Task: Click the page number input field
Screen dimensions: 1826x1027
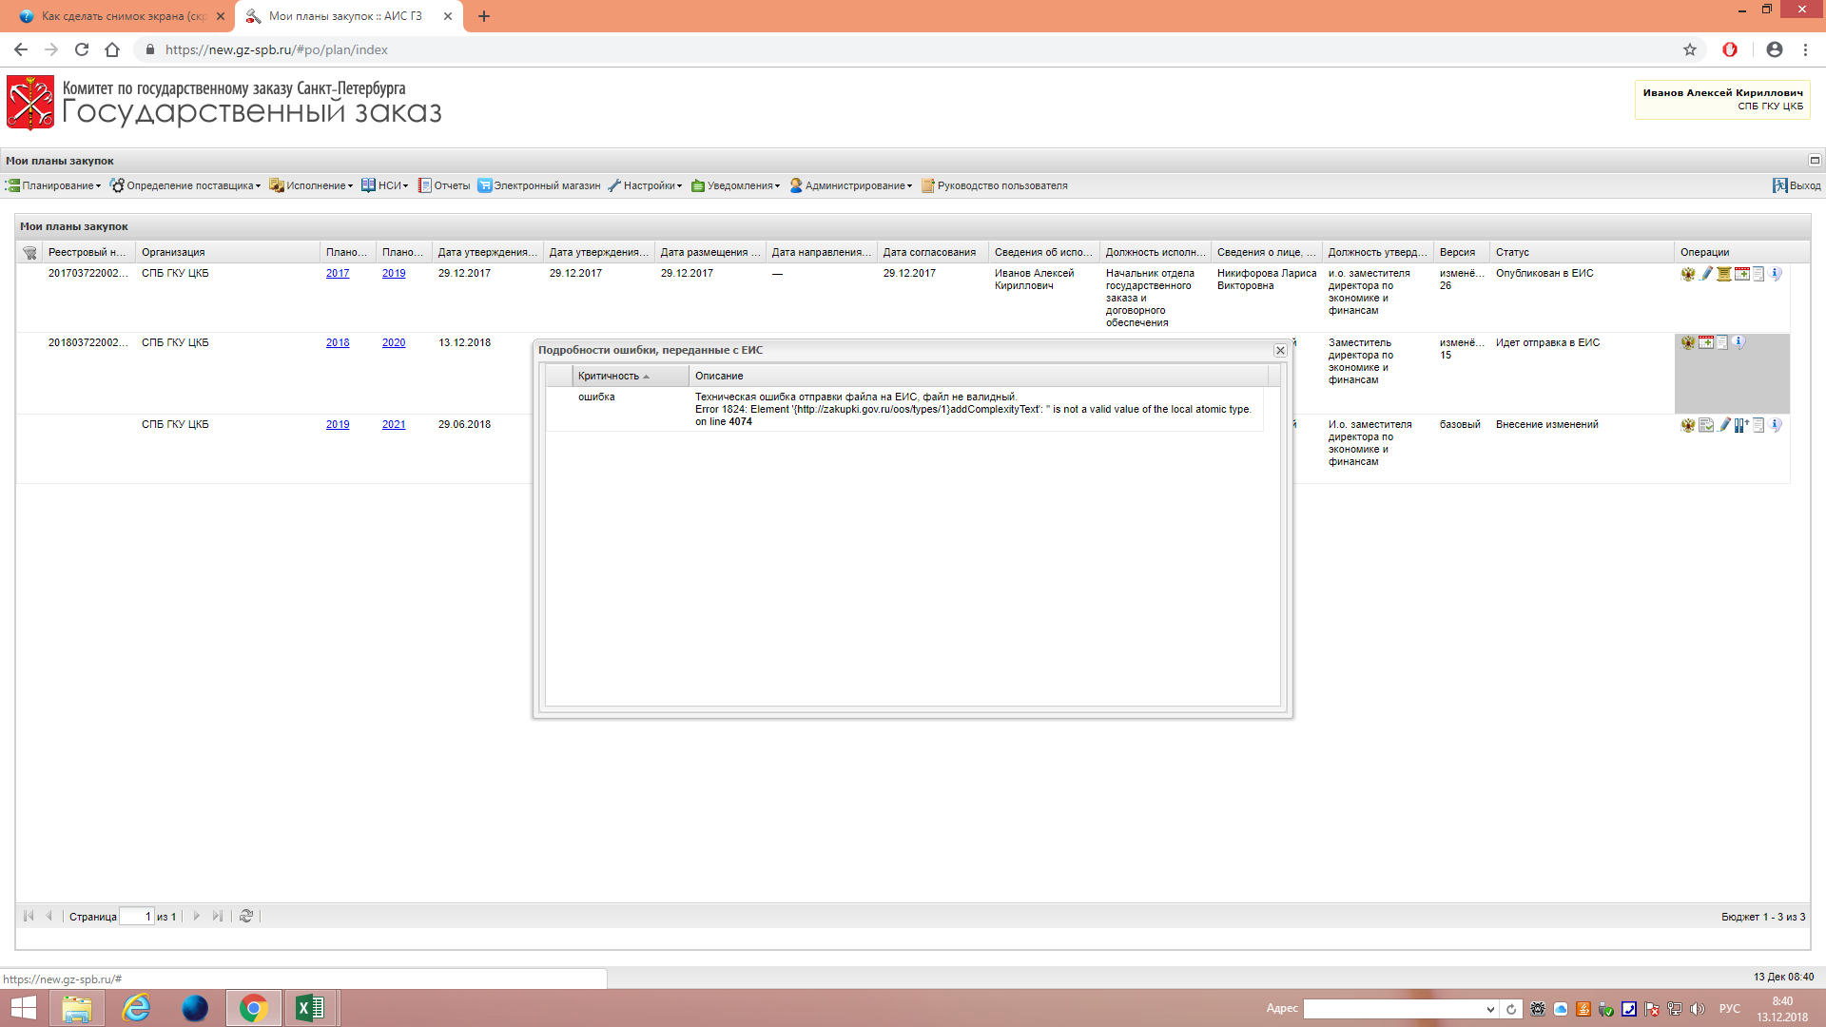Action: 136,917
